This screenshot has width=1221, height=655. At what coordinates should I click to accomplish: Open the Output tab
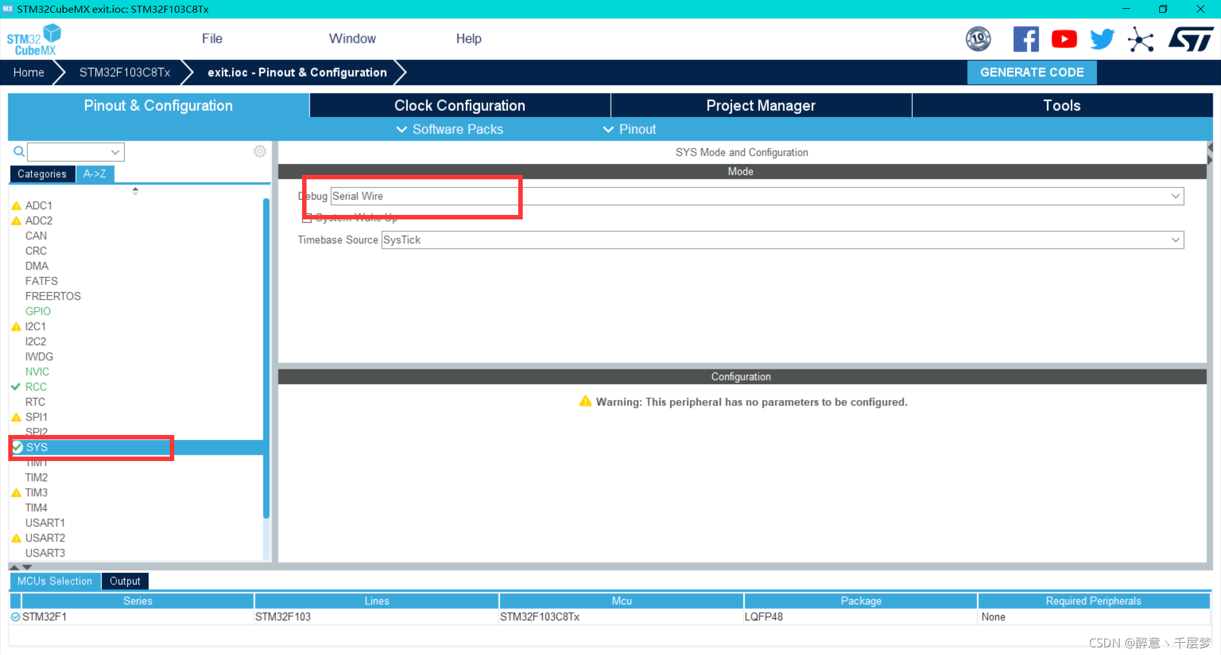click(x=125, y=581)
